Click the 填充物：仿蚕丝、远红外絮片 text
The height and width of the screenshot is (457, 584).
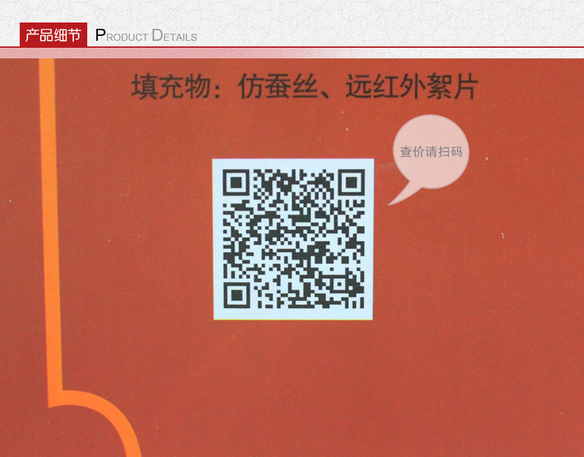click(305, 86)
